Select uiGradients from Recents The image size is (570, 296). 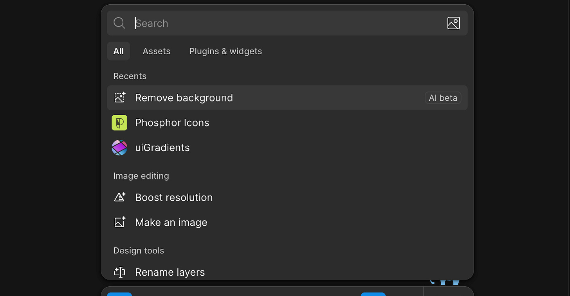coord(162,148)
